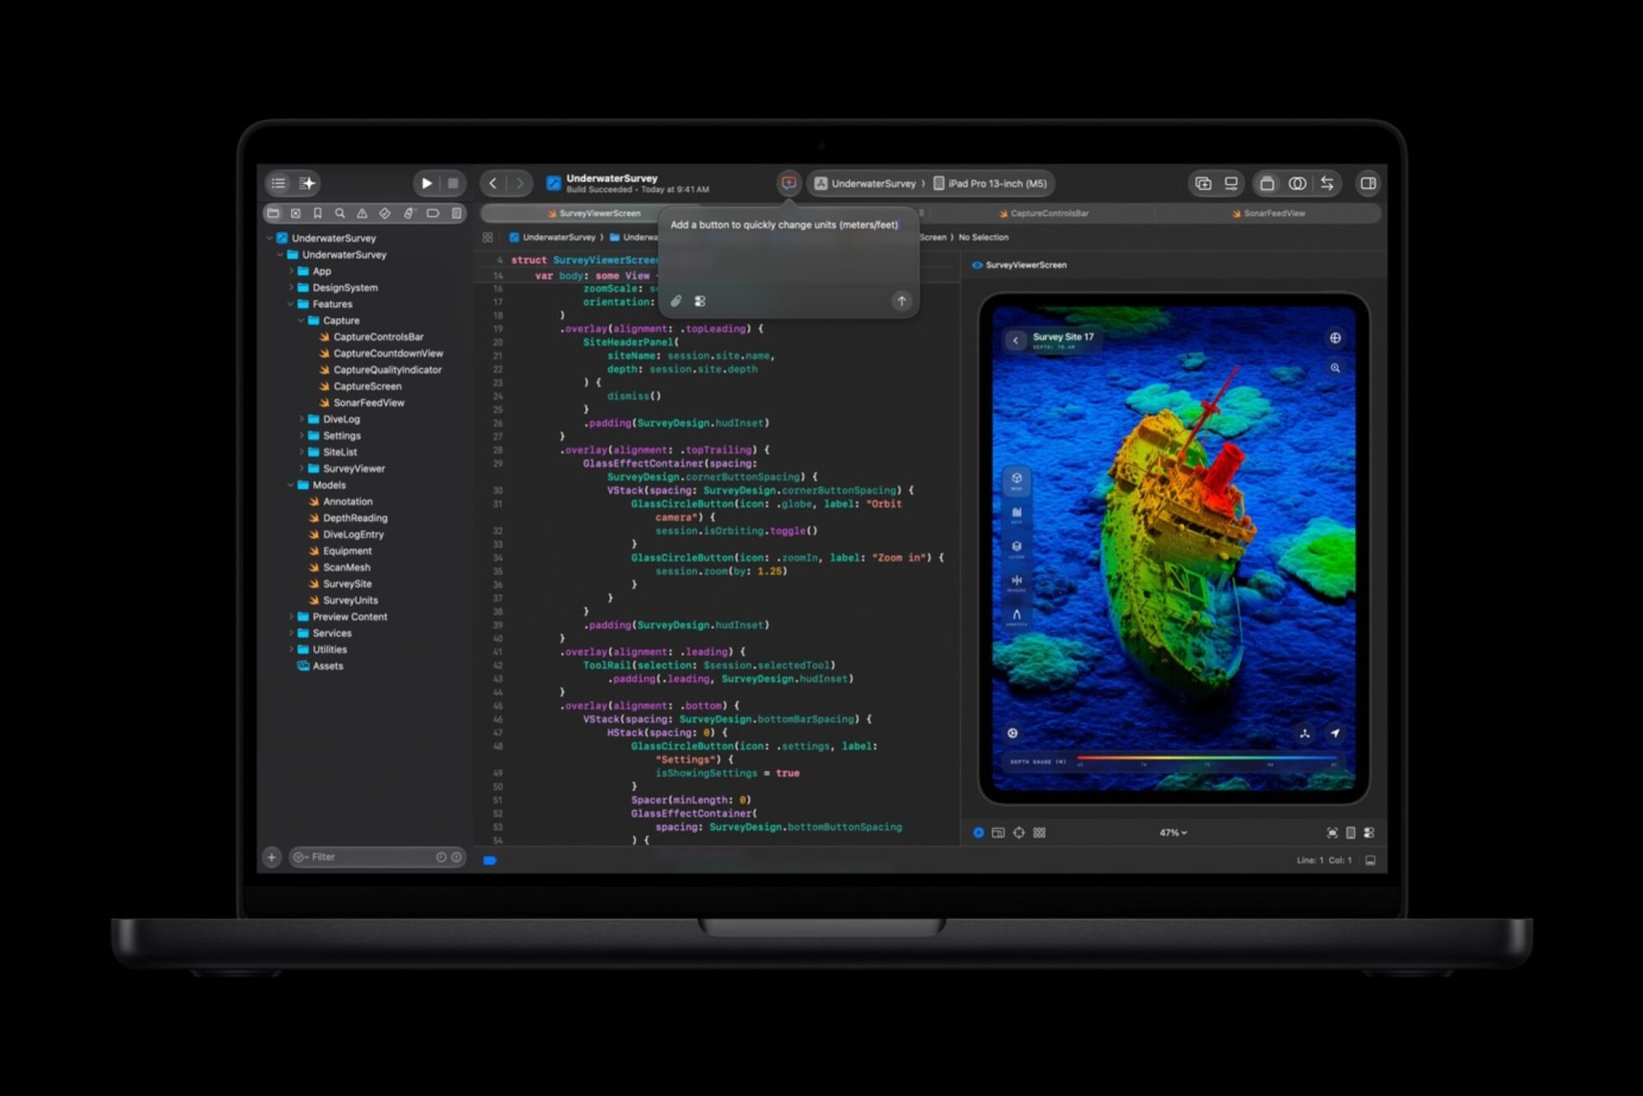Open preview variants grid icon
The image size is (1643, 1096).
[1040, 832]
